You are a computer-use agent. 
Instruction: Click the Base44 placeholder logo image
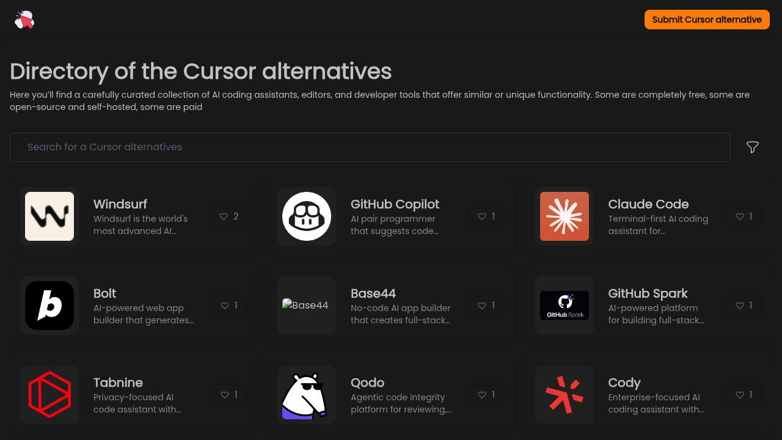pyautogui.click(x=307, y=306)
